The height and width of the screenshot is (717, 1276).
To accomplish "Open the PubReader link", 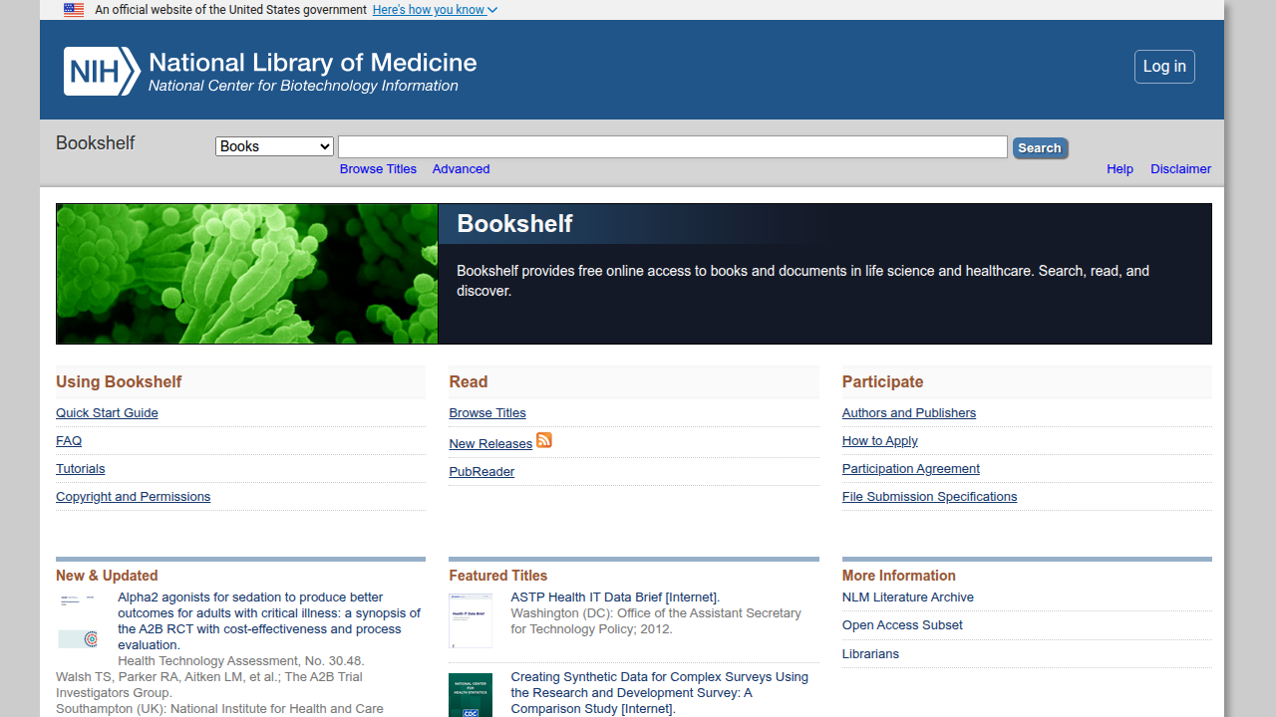I will (481, 472).
